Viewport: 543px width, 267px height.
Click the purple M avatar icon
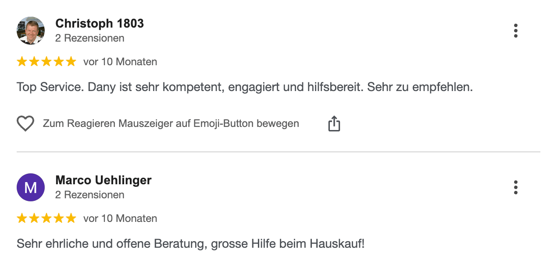(x=31, y=187)
